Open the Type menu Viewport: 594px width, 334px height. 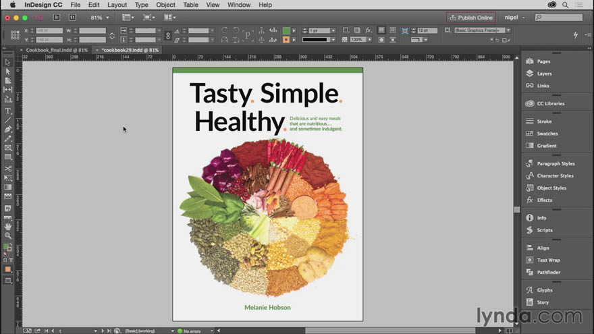141,5
